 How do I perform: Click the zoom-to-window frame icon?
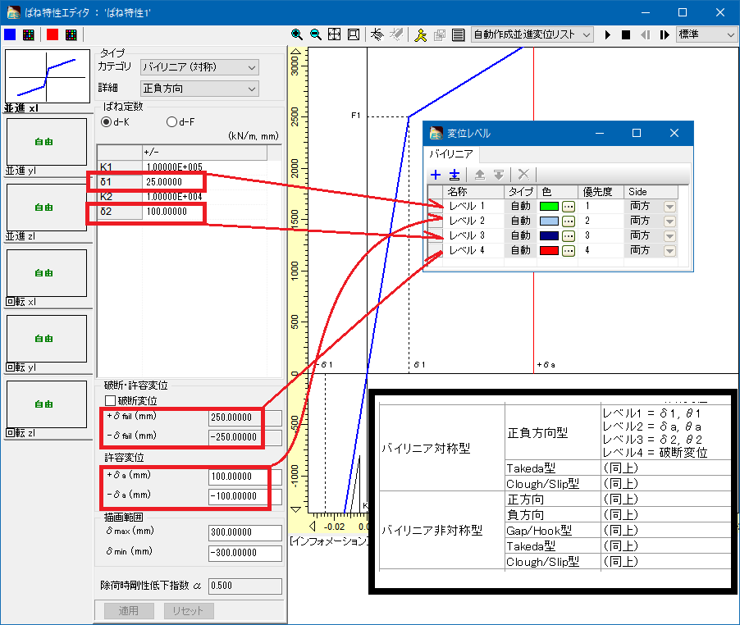coord(353,34)
